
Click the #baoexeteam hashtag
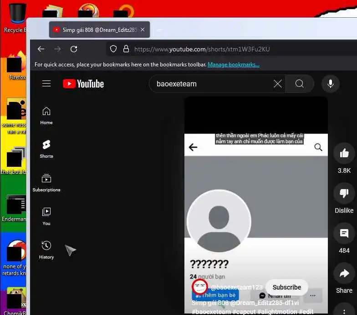tap(211, 312)
